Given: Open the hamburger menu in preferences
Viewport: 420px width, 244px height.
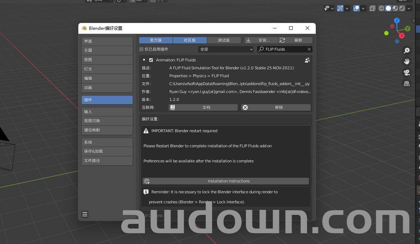Looking at the screenshot, I should (85, 214).
